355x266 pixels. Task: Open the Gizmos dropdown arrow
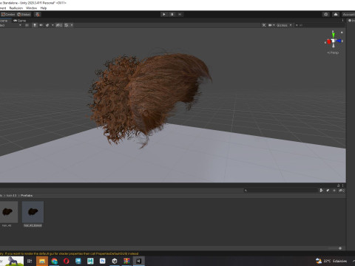[291, 25]
